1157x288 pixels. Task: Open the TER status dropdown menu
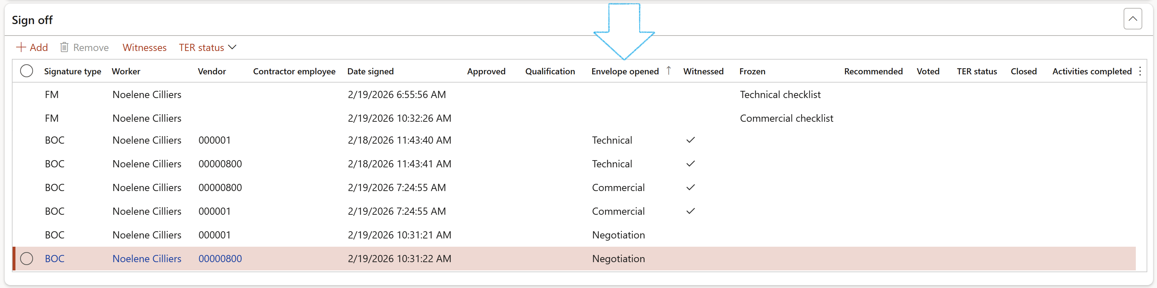(x=208, y=48)
